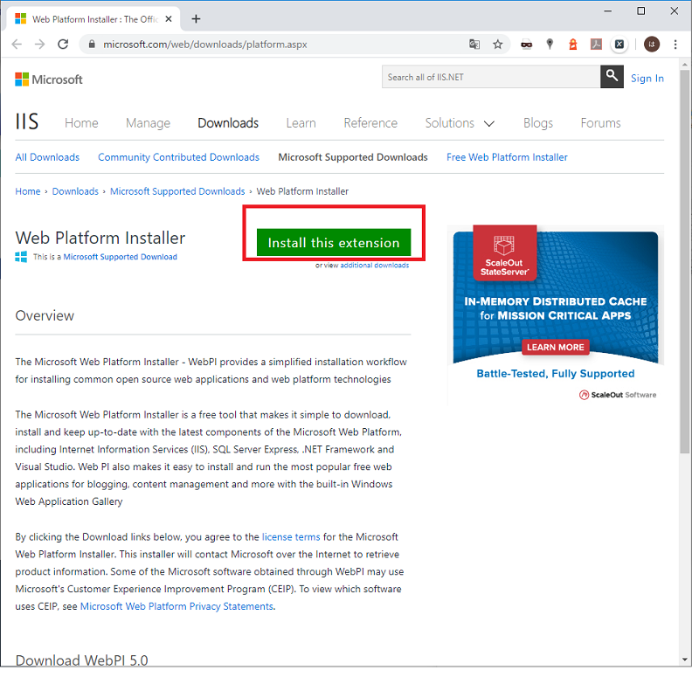
Task: Open the Forums nav item
Action: pos(600,123)
